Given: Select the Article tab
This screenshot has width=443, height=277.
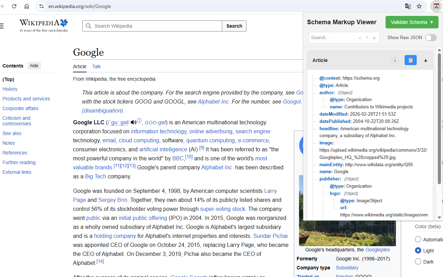Looking at the screenshot, I should point(80,66).
